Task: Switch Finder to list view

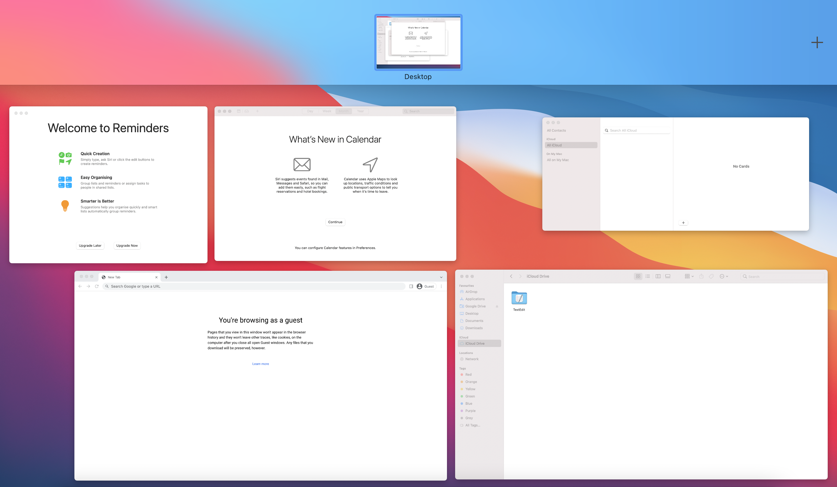Action: point(647,276)
